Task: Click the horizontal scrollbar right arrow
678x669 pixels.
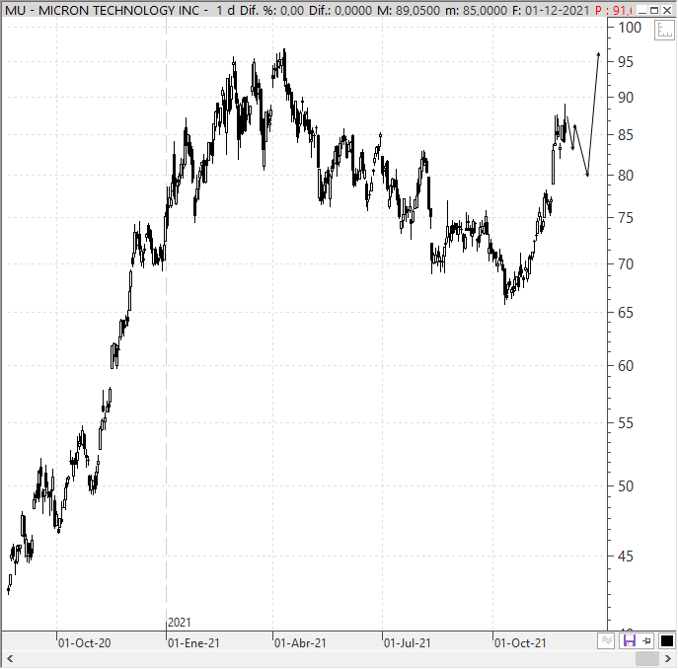Action: coord(667,659)
